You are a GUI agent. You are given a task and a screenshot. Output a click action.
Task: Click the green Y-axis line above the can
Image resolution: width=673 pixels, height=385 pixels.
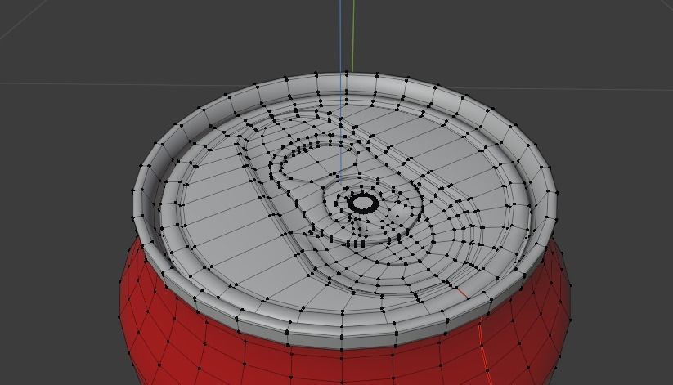[x=352, y=36]
